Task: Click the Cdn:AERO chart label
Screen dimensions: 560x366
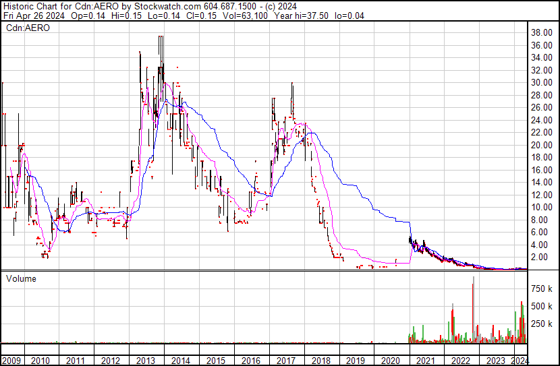Action: [28, 28]
